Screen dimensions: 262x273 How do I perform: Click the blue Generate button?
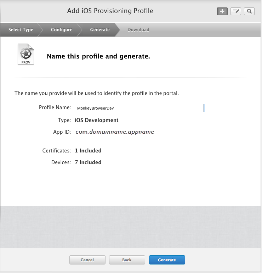(x=167, y=260)
